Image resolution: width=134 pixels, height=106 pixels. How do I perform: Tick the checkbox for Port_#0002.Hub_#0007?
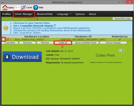pyautogui.click(x=3, y=40)
